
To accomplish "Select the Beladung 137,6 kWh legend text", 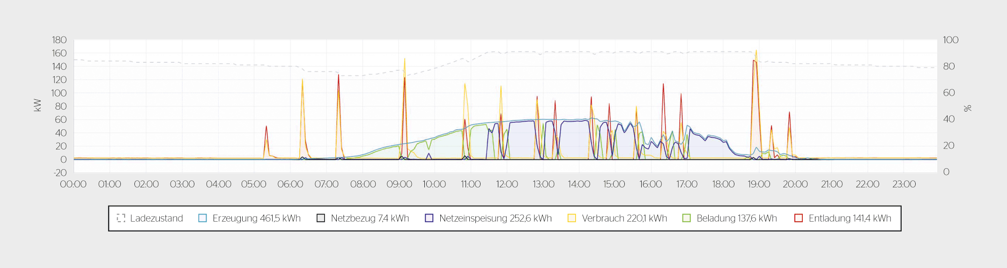I will 736,218.
